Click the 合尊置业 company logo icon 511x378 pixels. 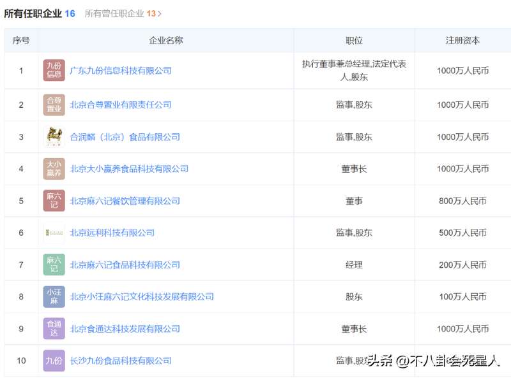coord(54,105)
